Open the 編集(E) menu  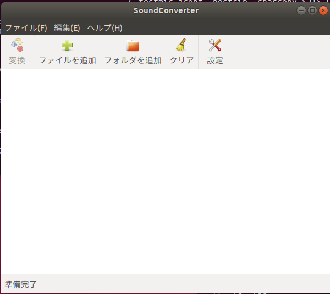[x=67, y=28]
